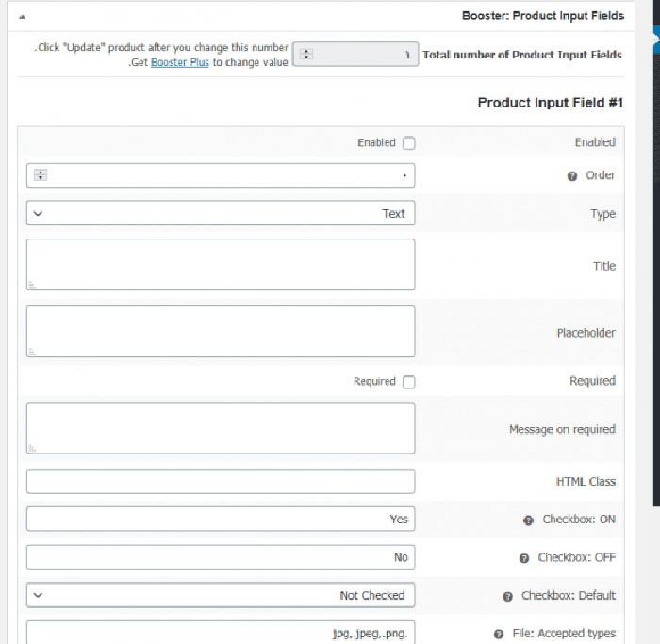Screen dimensions: 660x644
Task: Open the Not Checked default dropdown
Action: pos(221,595)
